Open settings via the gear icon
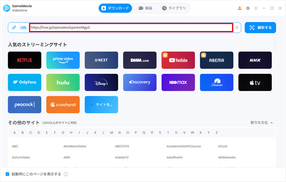Screen dimensions: 286x182 pos(248,8)
